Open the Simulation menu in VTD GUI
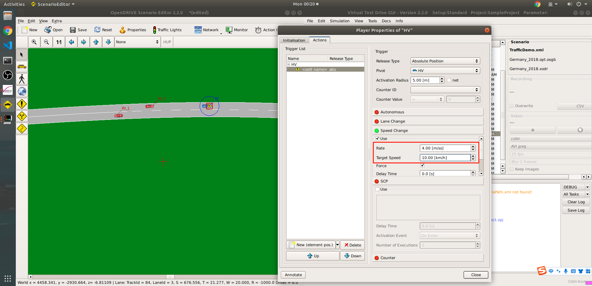This screenshot has height=286, width=592. [340, 21]
